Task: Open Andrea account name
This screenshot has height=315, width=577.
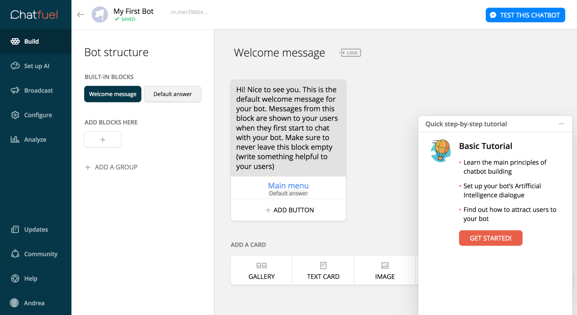Action: click(x=34, y=303)
